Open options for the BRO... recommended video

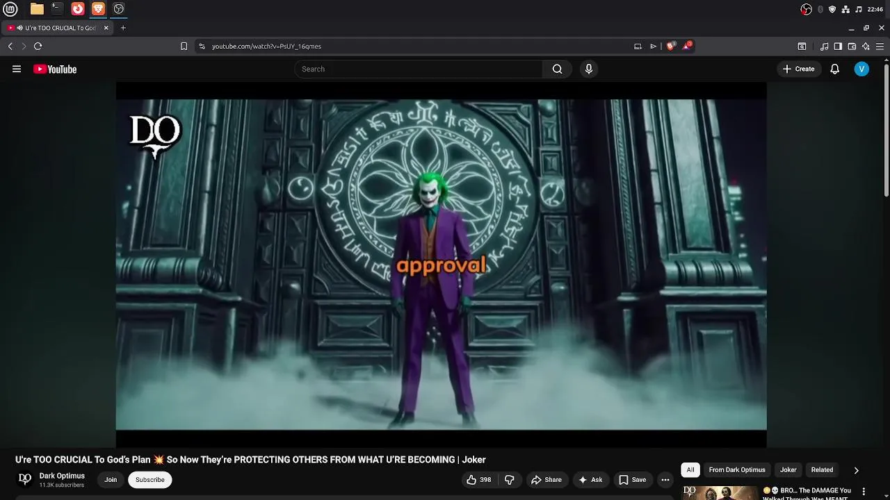pos(864,492)
